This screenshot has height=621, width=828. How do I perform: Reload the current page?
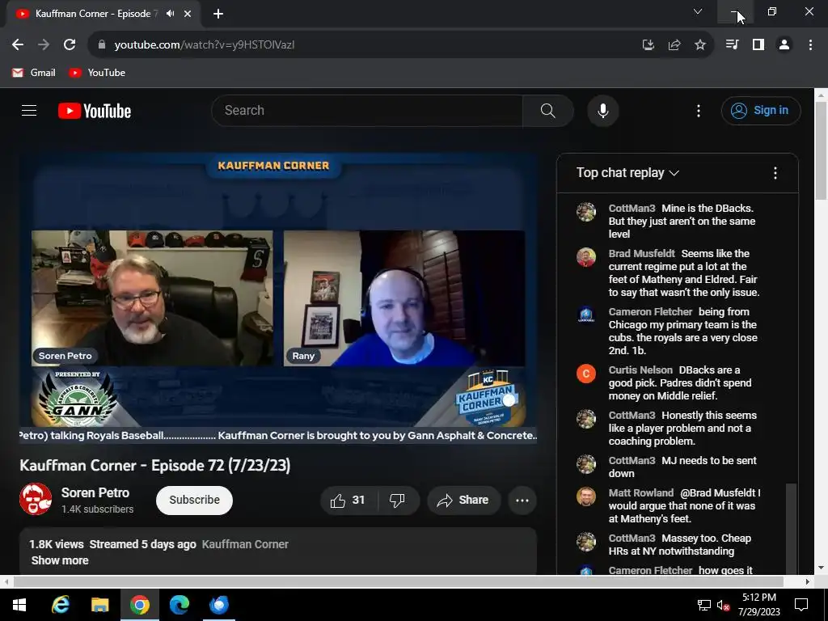[x=70, y=45]
